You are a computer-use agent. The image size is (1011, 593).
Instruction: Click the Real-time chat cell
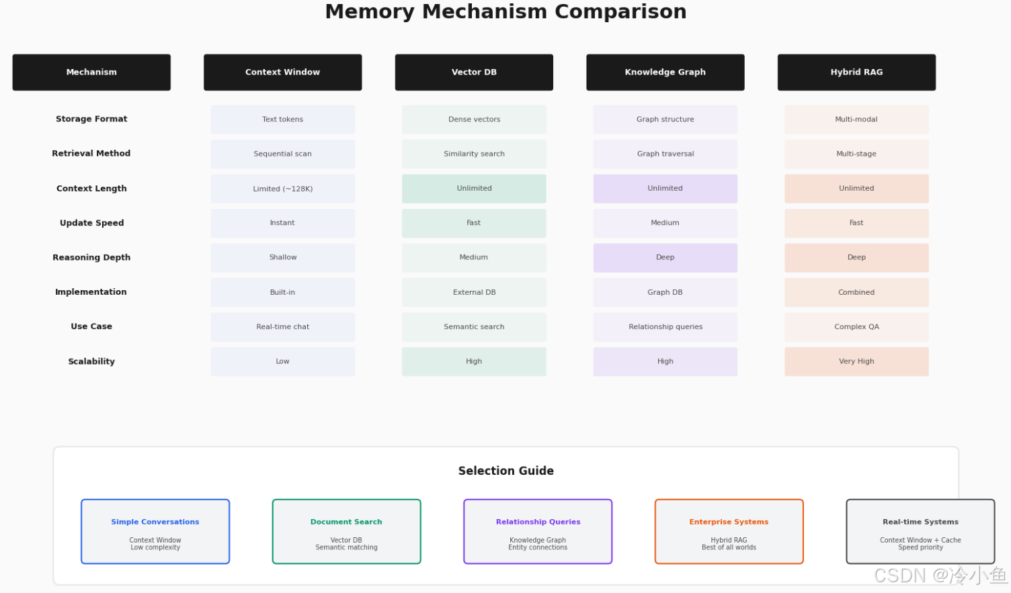coord(283,327)
